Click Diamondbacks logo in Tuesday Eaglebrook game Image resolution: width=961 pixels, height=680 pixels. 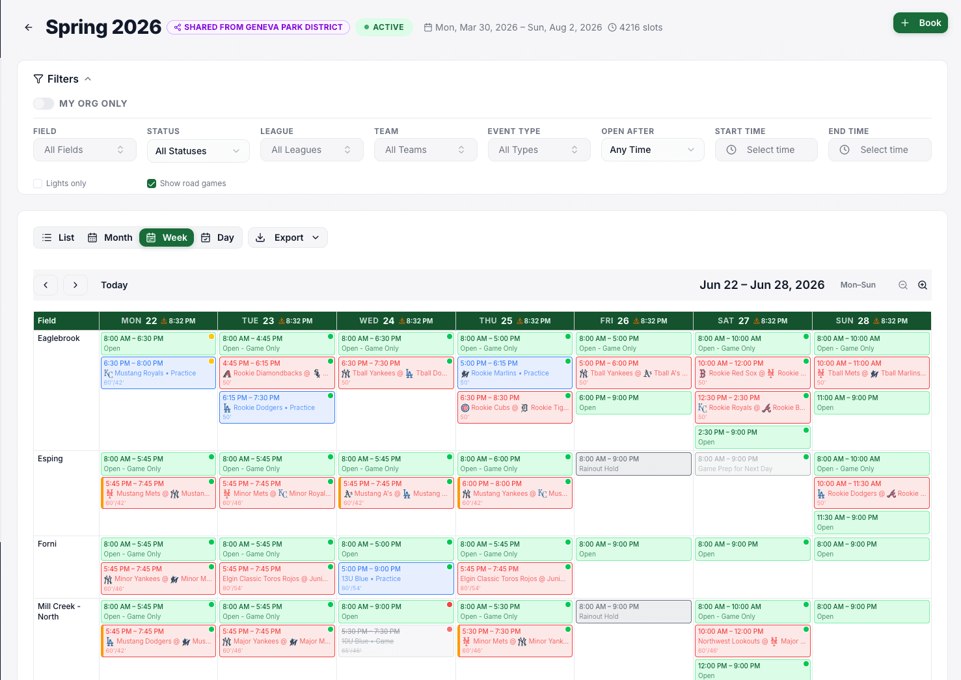coord(227,374)
